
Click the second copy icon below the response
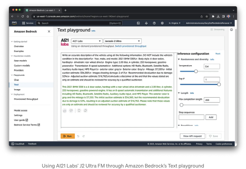tap(85, 111)
